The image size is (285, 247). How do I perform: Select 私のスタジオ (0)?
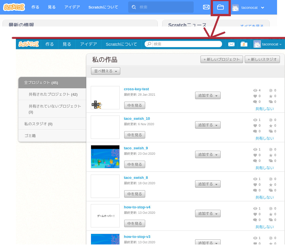(x=52, y=124)
